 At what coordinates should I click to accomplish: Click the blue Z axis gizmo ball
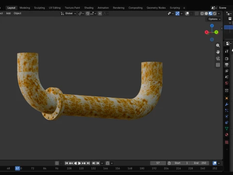212,26
